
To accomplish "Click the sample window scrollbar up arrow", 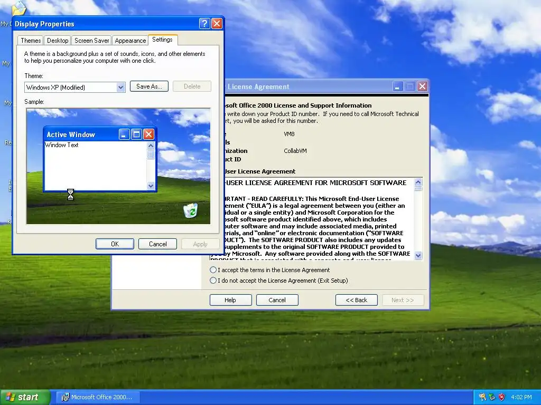I will (151, 146).
